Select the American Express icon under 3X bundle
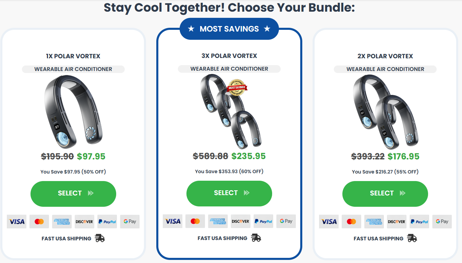This screenshot has height=263, width=462. pyautogui.click(x=218, y=222)
